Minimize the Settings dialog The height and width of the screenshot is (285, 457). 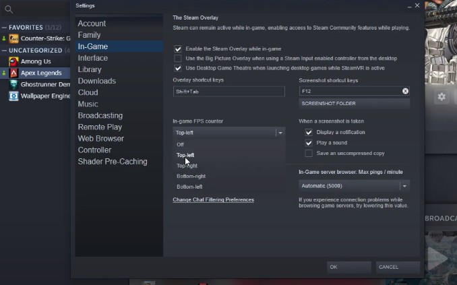click(x=410, y=7)
